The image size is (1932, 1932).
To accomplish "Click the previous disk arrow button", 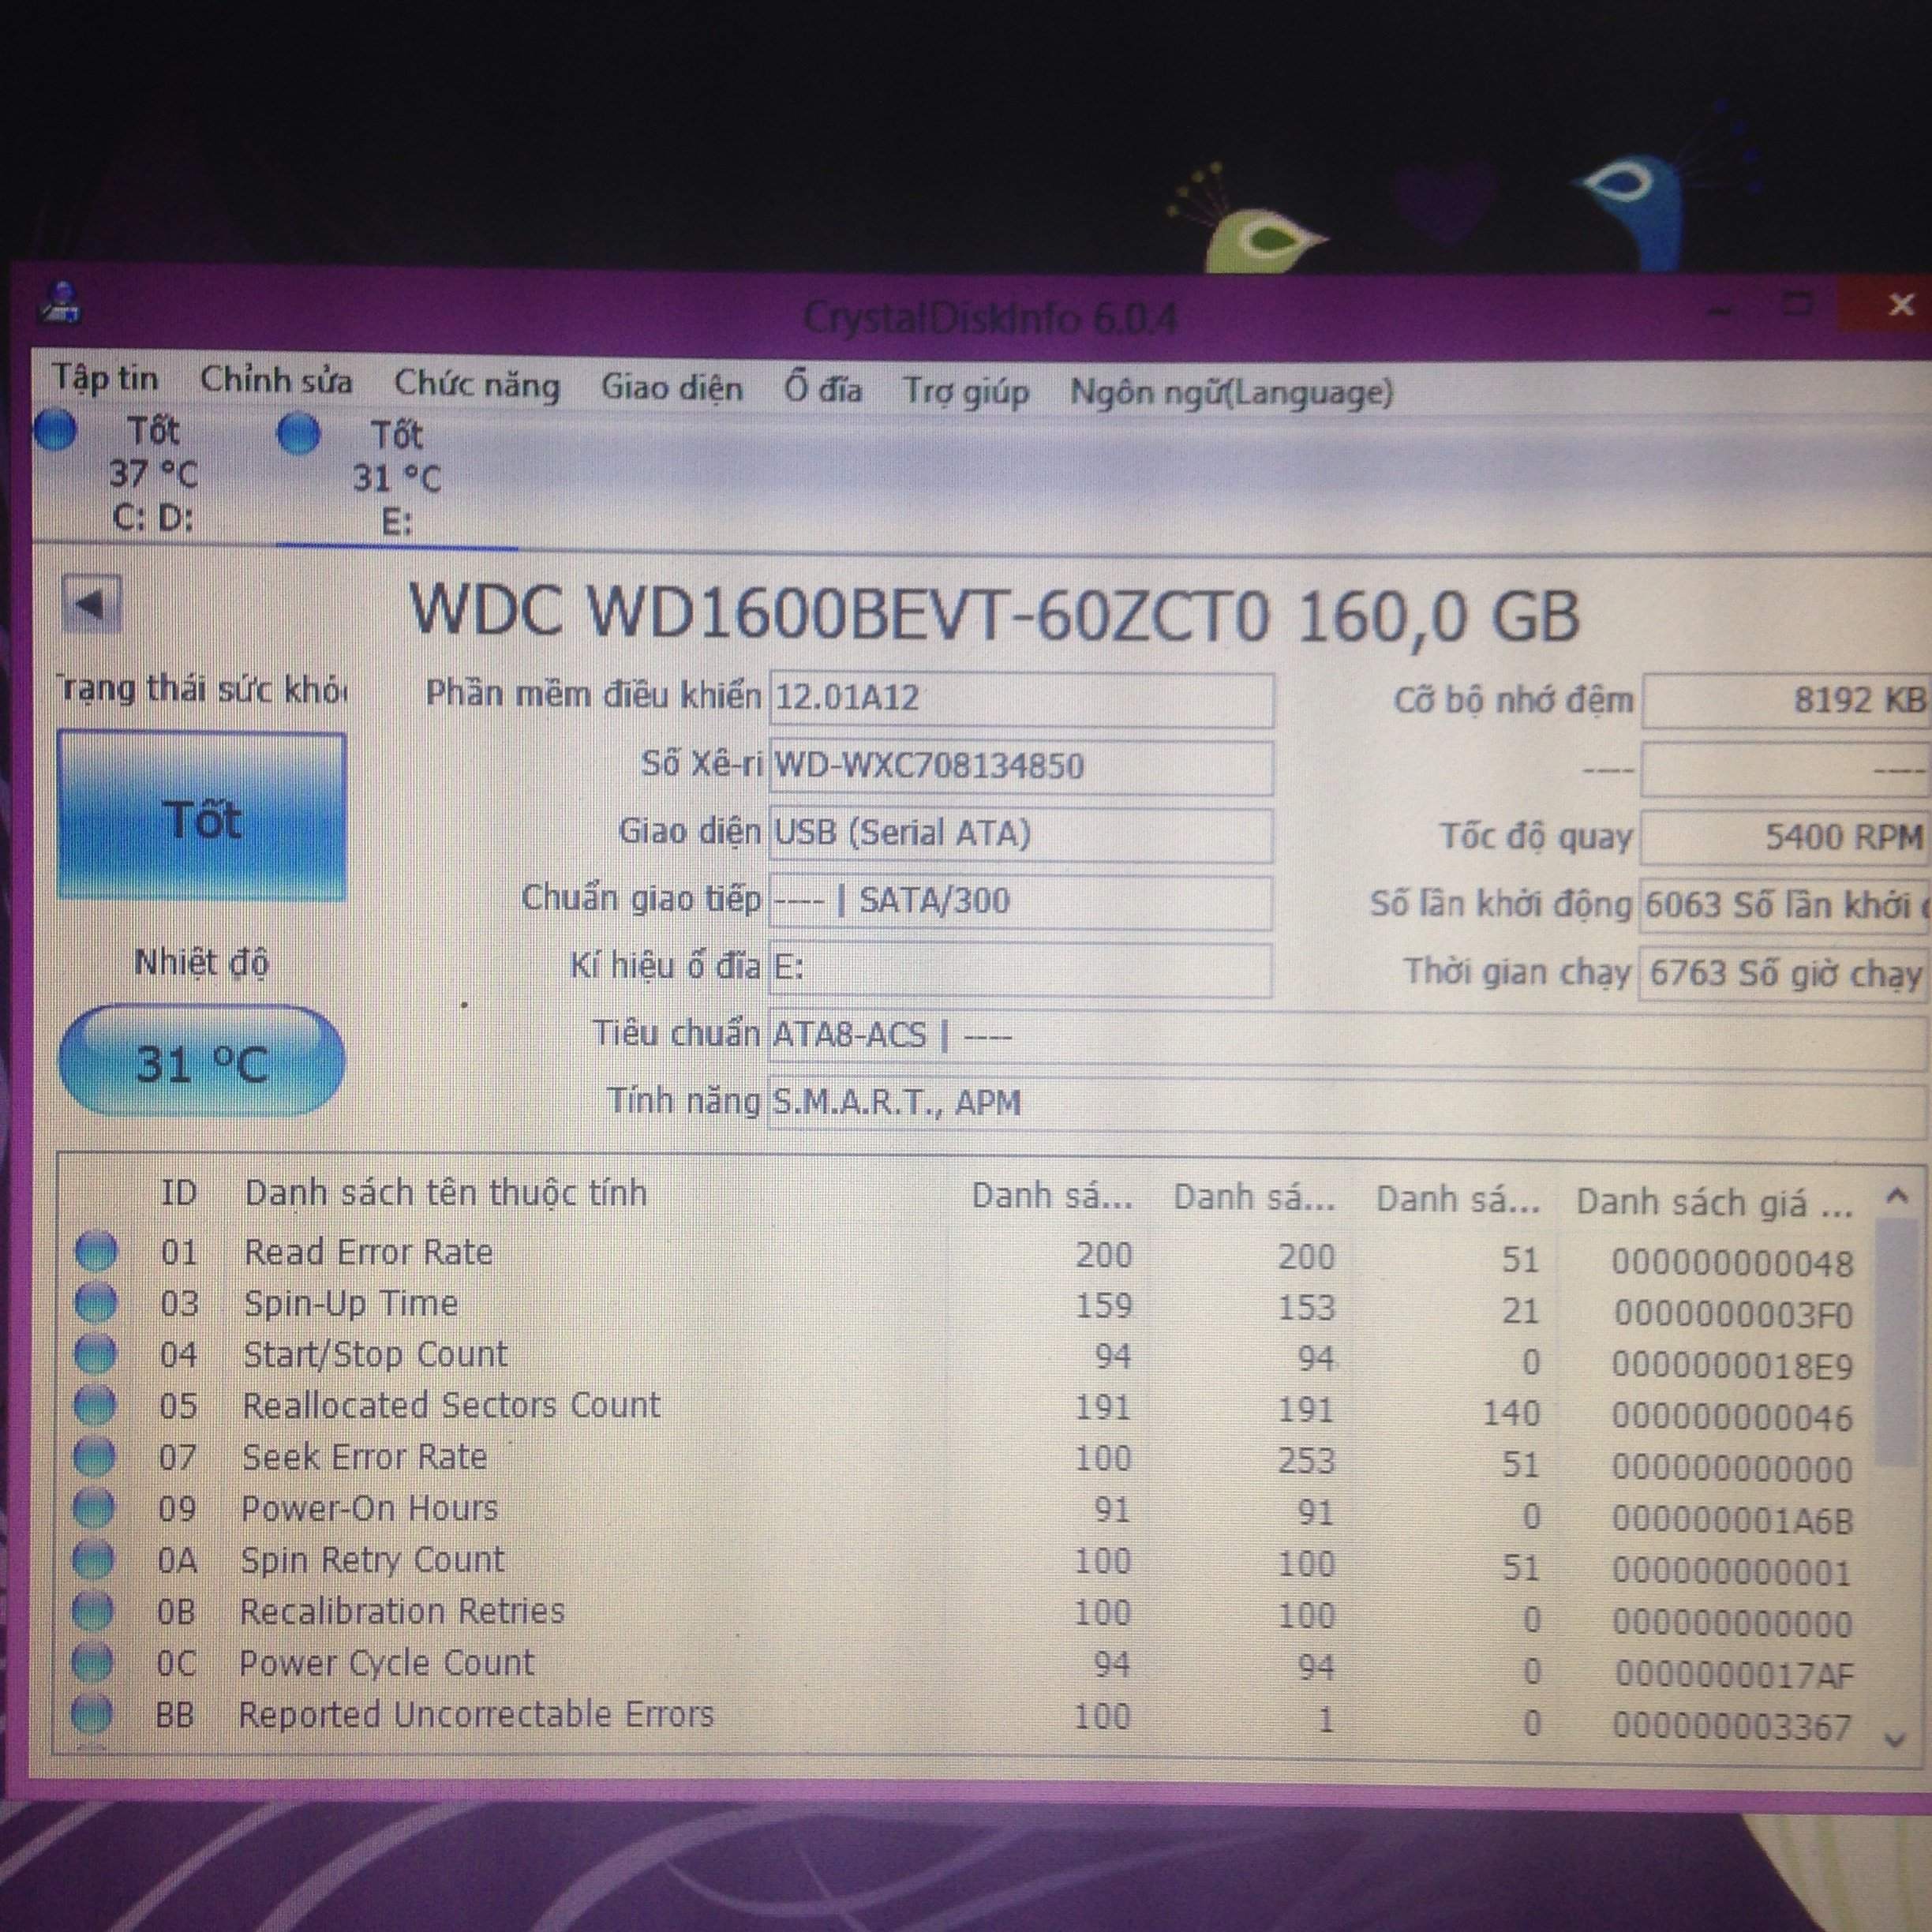I will (x=91, y=603).
